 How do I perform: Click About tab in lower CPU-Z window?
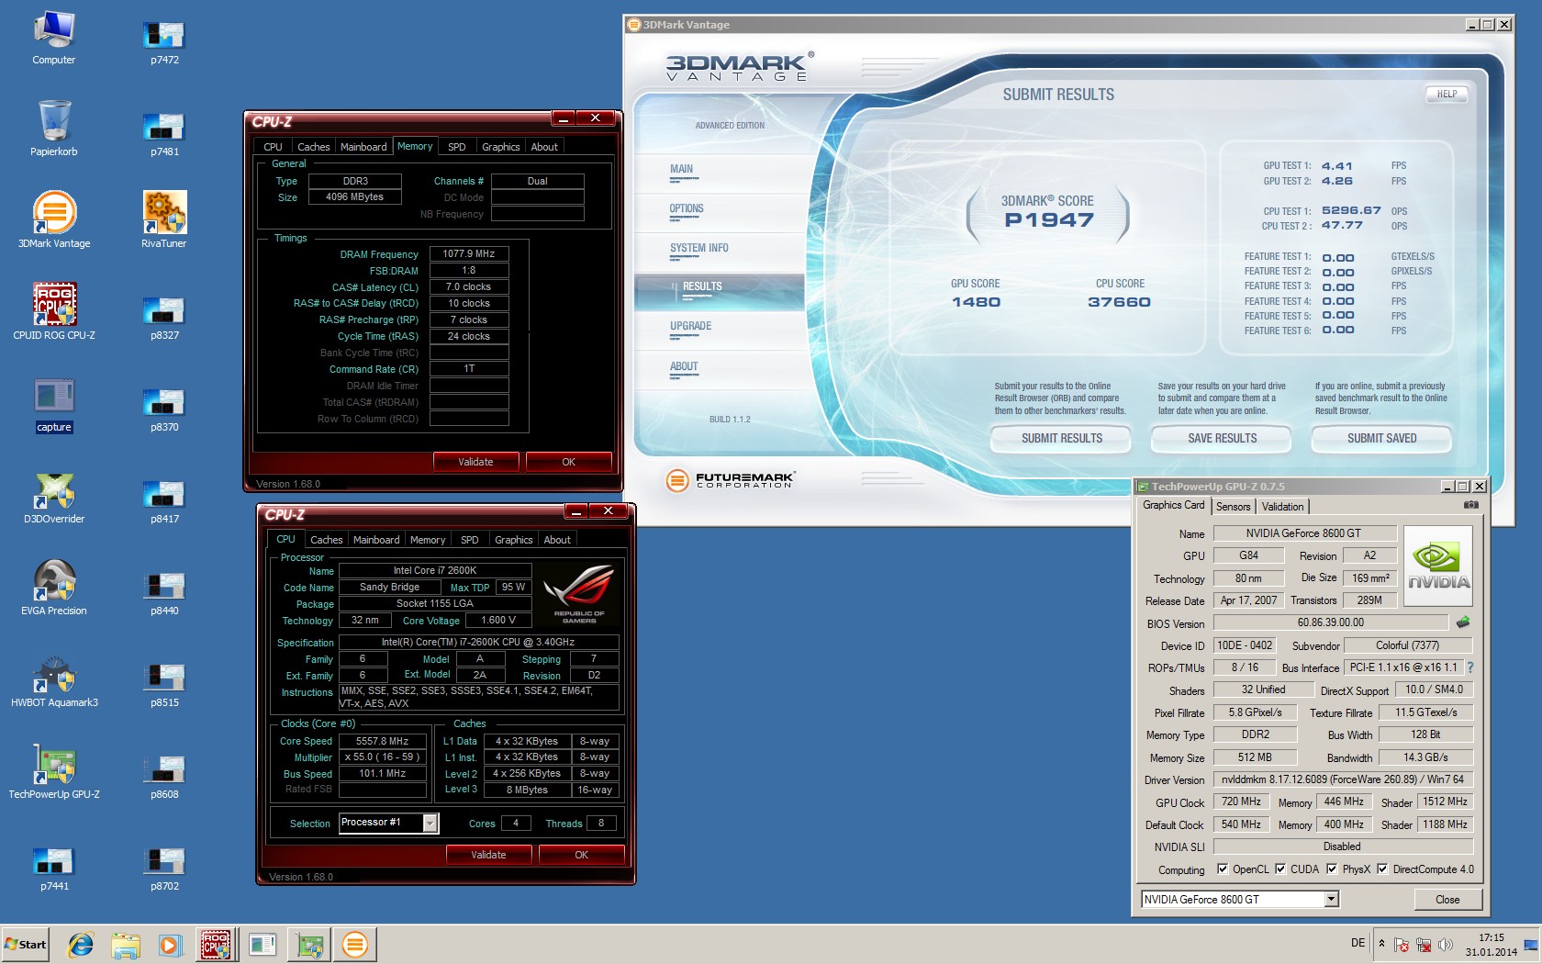[x=557, y=540]
